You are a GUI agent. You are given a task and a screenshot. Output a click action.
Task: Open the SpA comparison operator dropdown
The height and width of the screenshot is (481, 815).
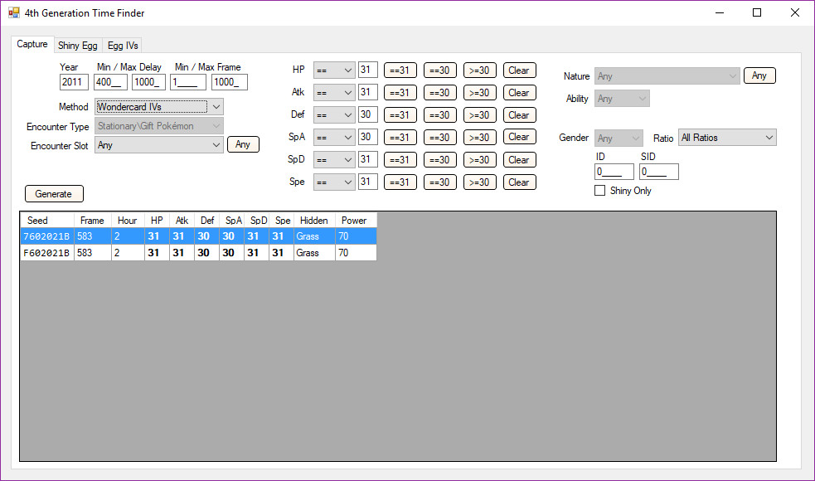click(334, 138)
